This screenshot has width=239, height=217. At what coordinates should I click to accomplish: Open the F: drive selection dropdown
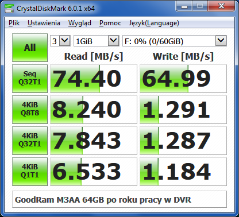coord(175,41)
